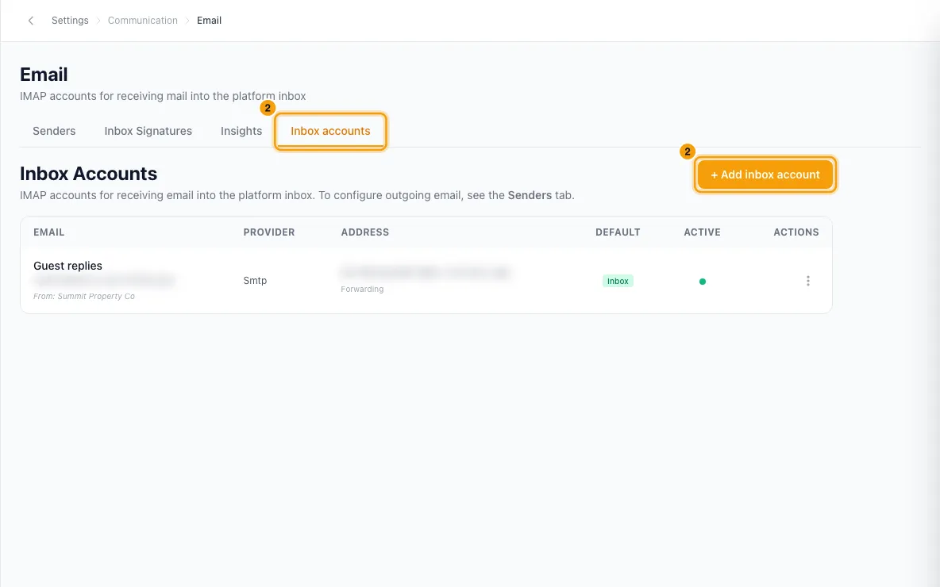Click the Inbox default badge
This screenshot has height=587, width=940.
(x=618, y=281)
